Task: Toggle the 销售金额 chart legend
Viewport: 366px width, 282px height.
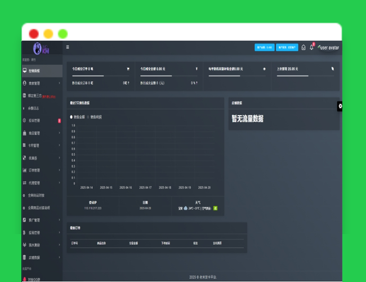Action: pos(78,117)
